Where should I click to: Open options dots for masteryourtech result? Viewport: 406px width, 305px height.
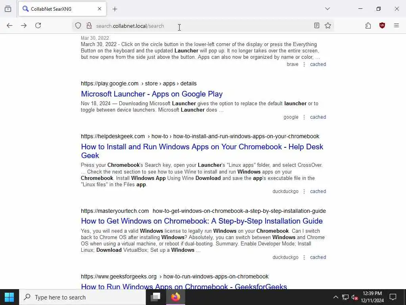click(304, 257)
